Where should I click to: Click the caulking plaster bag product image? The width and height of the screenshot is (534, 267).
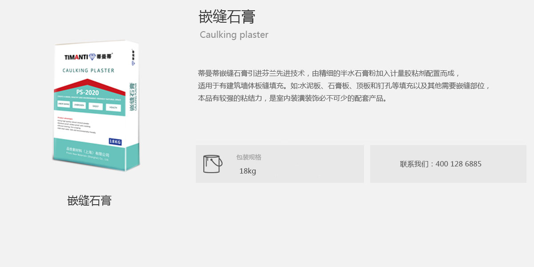pos(96,106)
